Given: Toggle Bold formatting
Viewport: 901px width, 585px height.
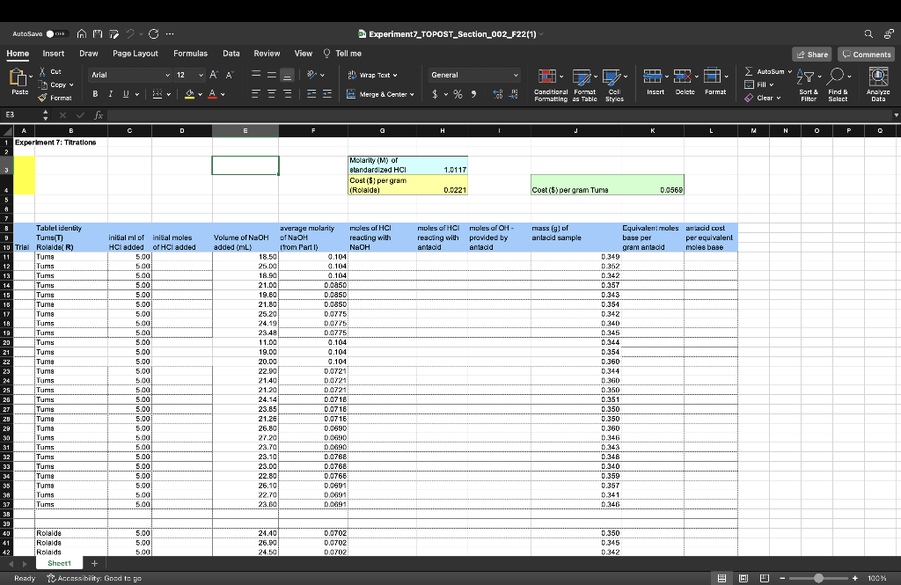Looking at the screenshot, I should (95, 95).
